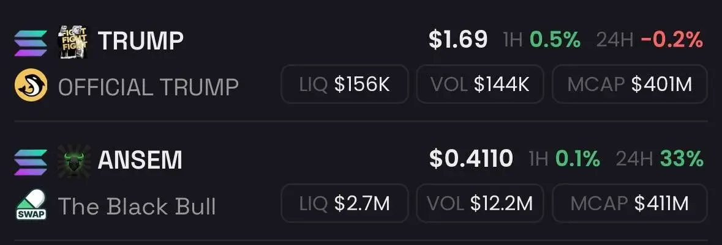Click the Solana chain icon beside TRUMP
Screen dimensions: 722x245
pyautogui.click(x=31, y=43)
